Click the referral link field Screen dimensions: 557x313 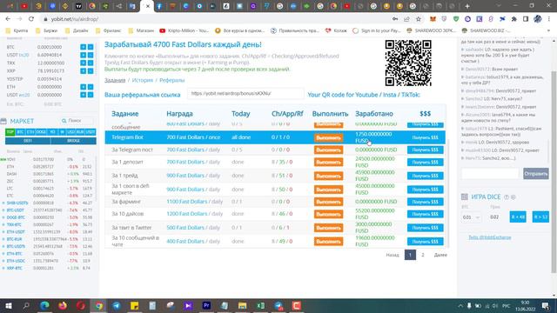(245, 94)
